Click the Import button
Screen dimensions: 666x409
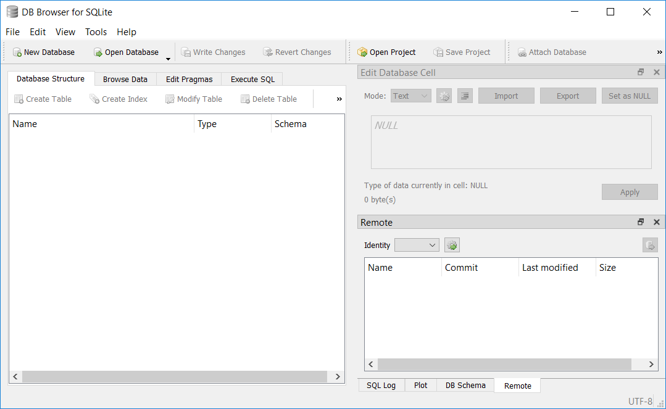click(x=506, y=96)
